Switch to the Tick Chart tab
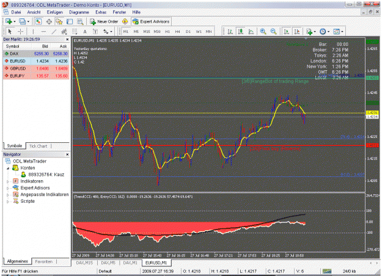This screenshot has height=276, width=382. [39, 146]
